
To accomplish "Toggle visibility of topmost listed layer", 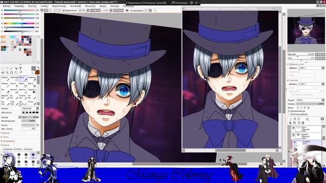I will (293, 128).
